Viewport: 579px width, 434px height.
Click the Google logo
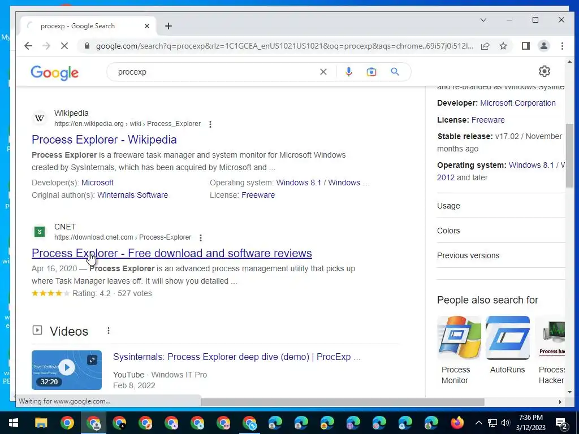pos(55,72)
